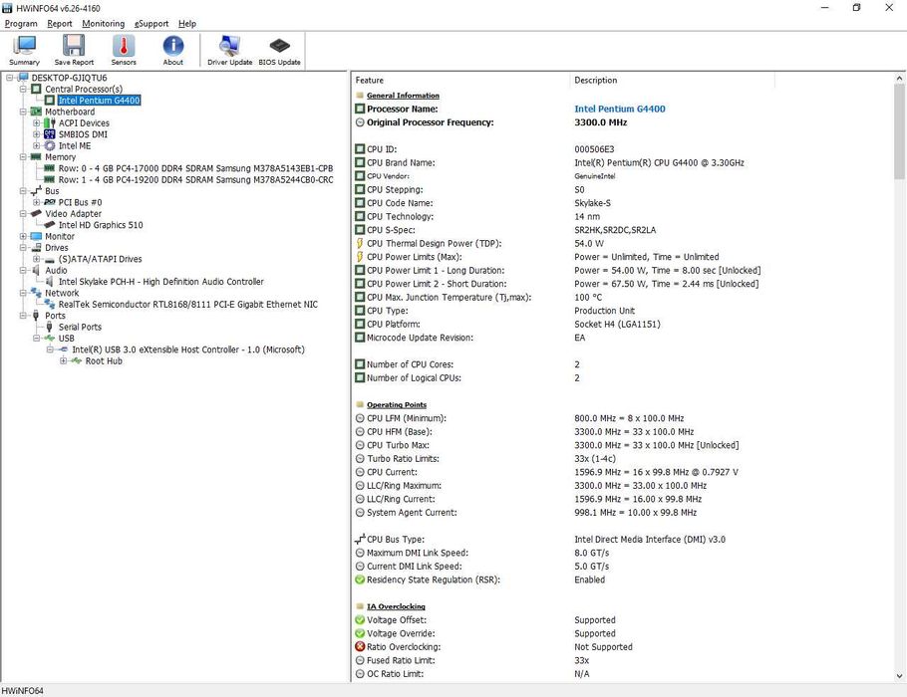Click the Monitor tree icon
Screen dimensions: 907x697
(x=37, y=236)
